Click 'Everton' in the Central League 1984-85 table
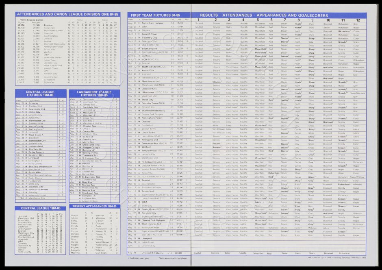The image size is (382, 270). tap(22, 231)
